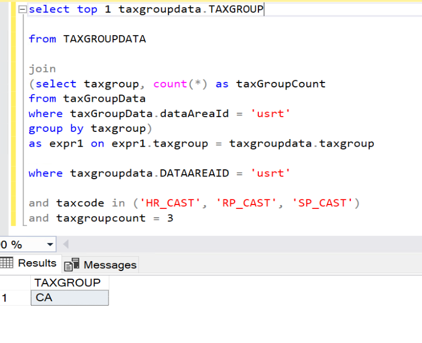
Task: Click the 'HR_CAST' string literal
Action: click(170, 203)
